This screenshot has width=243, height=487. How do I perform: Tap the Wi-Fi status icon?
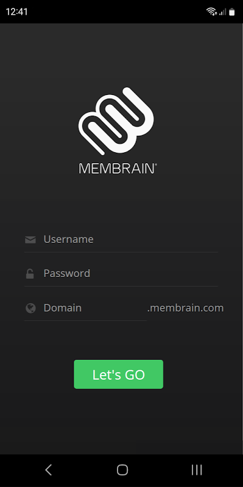click(x=211, y=12)
